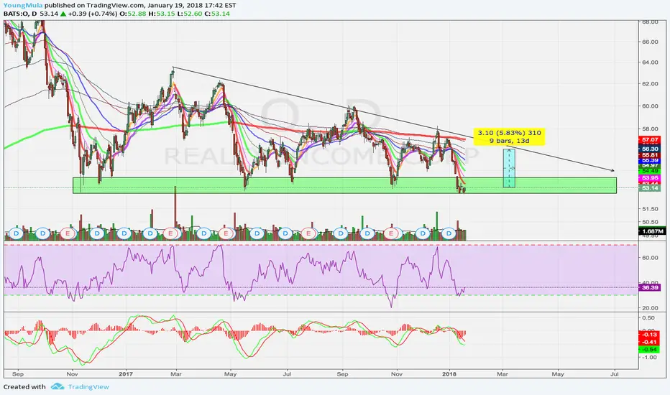This screenshot has height=395, width=670.
Task: Click the 51.50 price axis label
Action: pyautogui.click(x=649, y=209)
